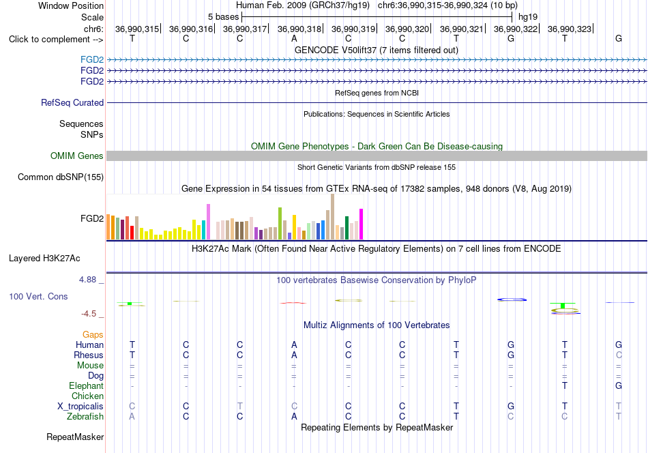This screenshot has height=453, width=648.
Task: Click the Sequences track label
Action: click(81, 123)
